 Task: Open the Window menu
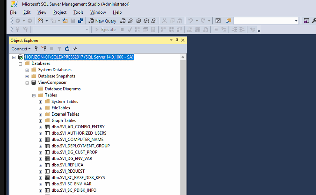coord(98,12)
